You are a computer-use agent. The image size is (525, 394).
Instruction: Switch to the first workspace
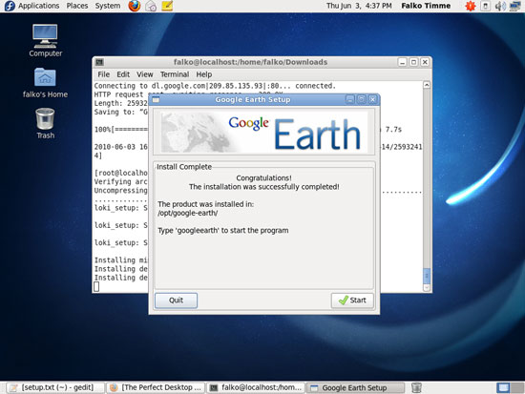[503, 387]
